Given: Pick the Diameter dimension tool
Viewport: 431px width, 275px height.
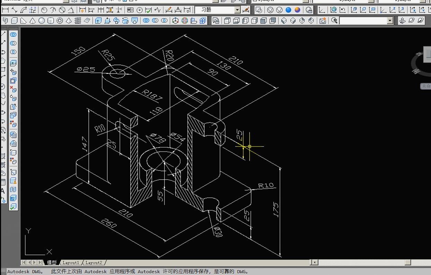Looking at the screenshot, I should click(62, 10).
